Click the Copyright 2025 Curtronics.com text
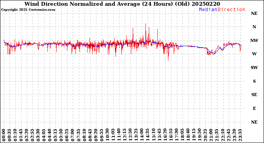 pos(28,10)
